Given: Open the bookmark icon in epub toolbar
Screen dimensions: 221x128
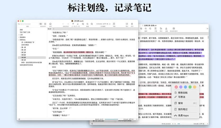Looking at the screenshot, I should coord(114,24).
